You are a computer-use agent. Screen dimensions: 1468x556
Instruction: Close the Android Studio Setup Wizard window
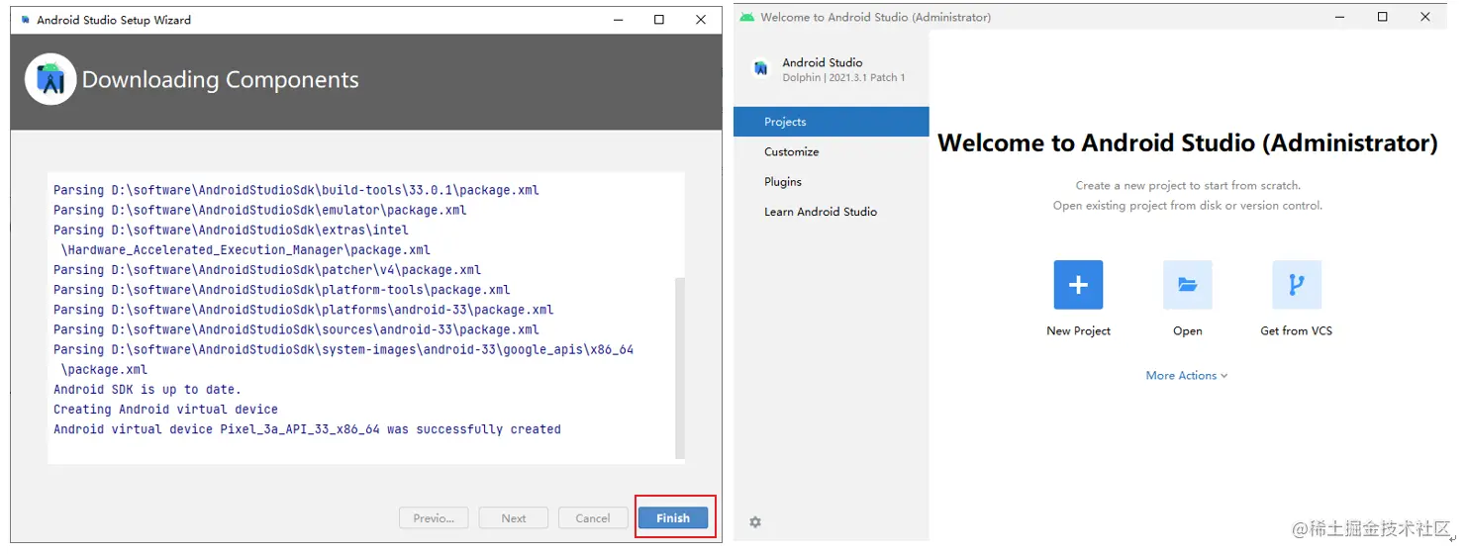pyautogui.click(x=701, y=20)
